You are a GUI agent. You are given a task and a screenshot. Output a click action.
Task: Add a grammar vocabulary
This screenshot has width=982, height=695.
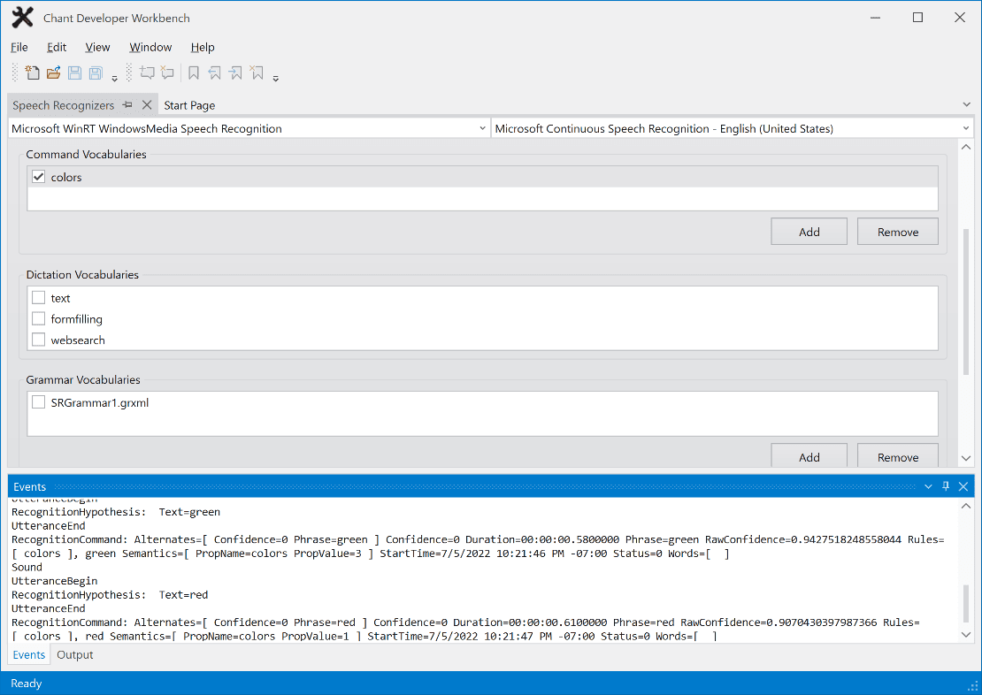(x=809, y=457)
